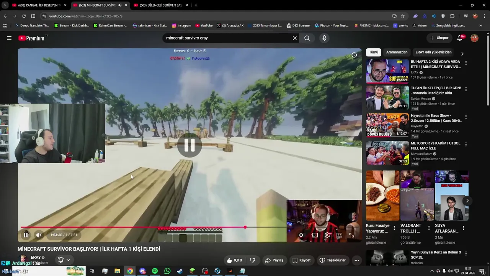Screen dimensions: 490x276
Task: Show more filter chips with arrow
Action: point(462,54)
